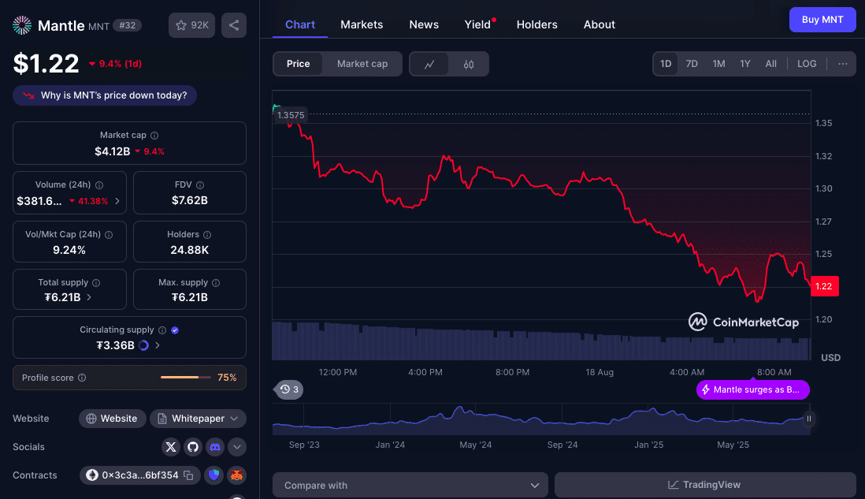Open the Website link button
The width and height of the screenshot is (865, 499).
tap(112, 419)
